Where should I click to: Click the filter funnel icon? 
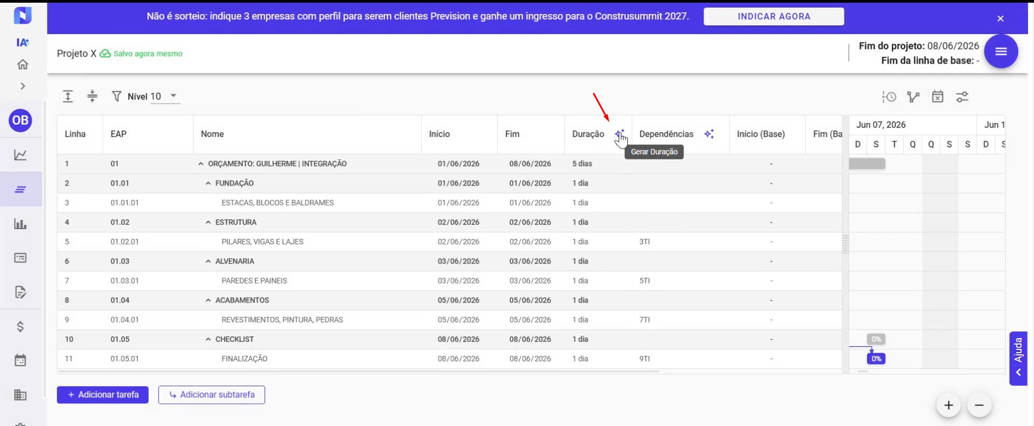117,97
